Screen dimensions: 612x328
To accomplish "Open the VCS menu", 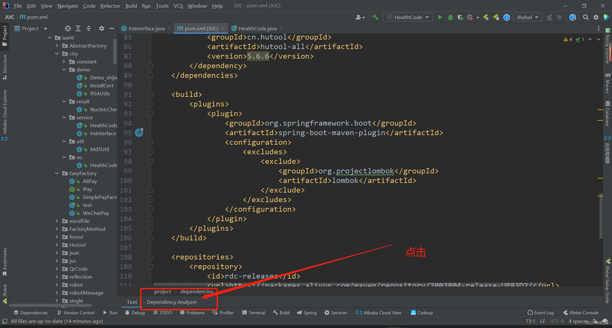I will pyautogui.click(x=178, y=6).
